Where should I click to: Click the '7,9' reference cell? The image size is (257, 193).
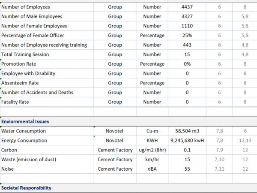(219, 150)
